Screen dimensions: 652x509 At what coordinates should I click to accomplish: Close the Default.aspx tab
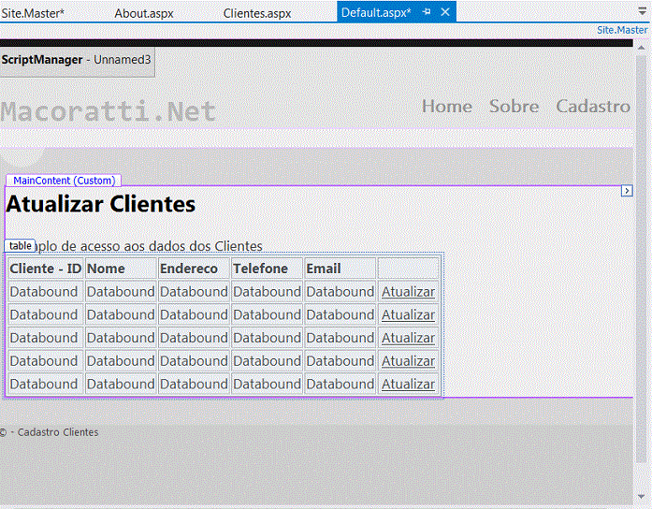click(444, 12)
